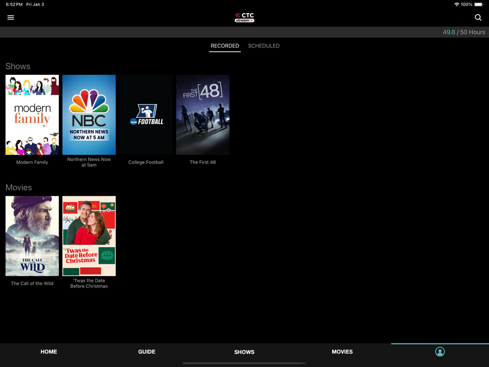Tap the 'Movies' section heading
Viewport: 489px width, 367px height.
pyautogui.click(x=19, y=187)
